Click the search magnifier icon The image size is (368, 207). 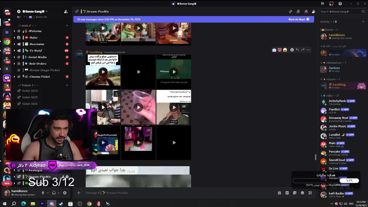363,11
